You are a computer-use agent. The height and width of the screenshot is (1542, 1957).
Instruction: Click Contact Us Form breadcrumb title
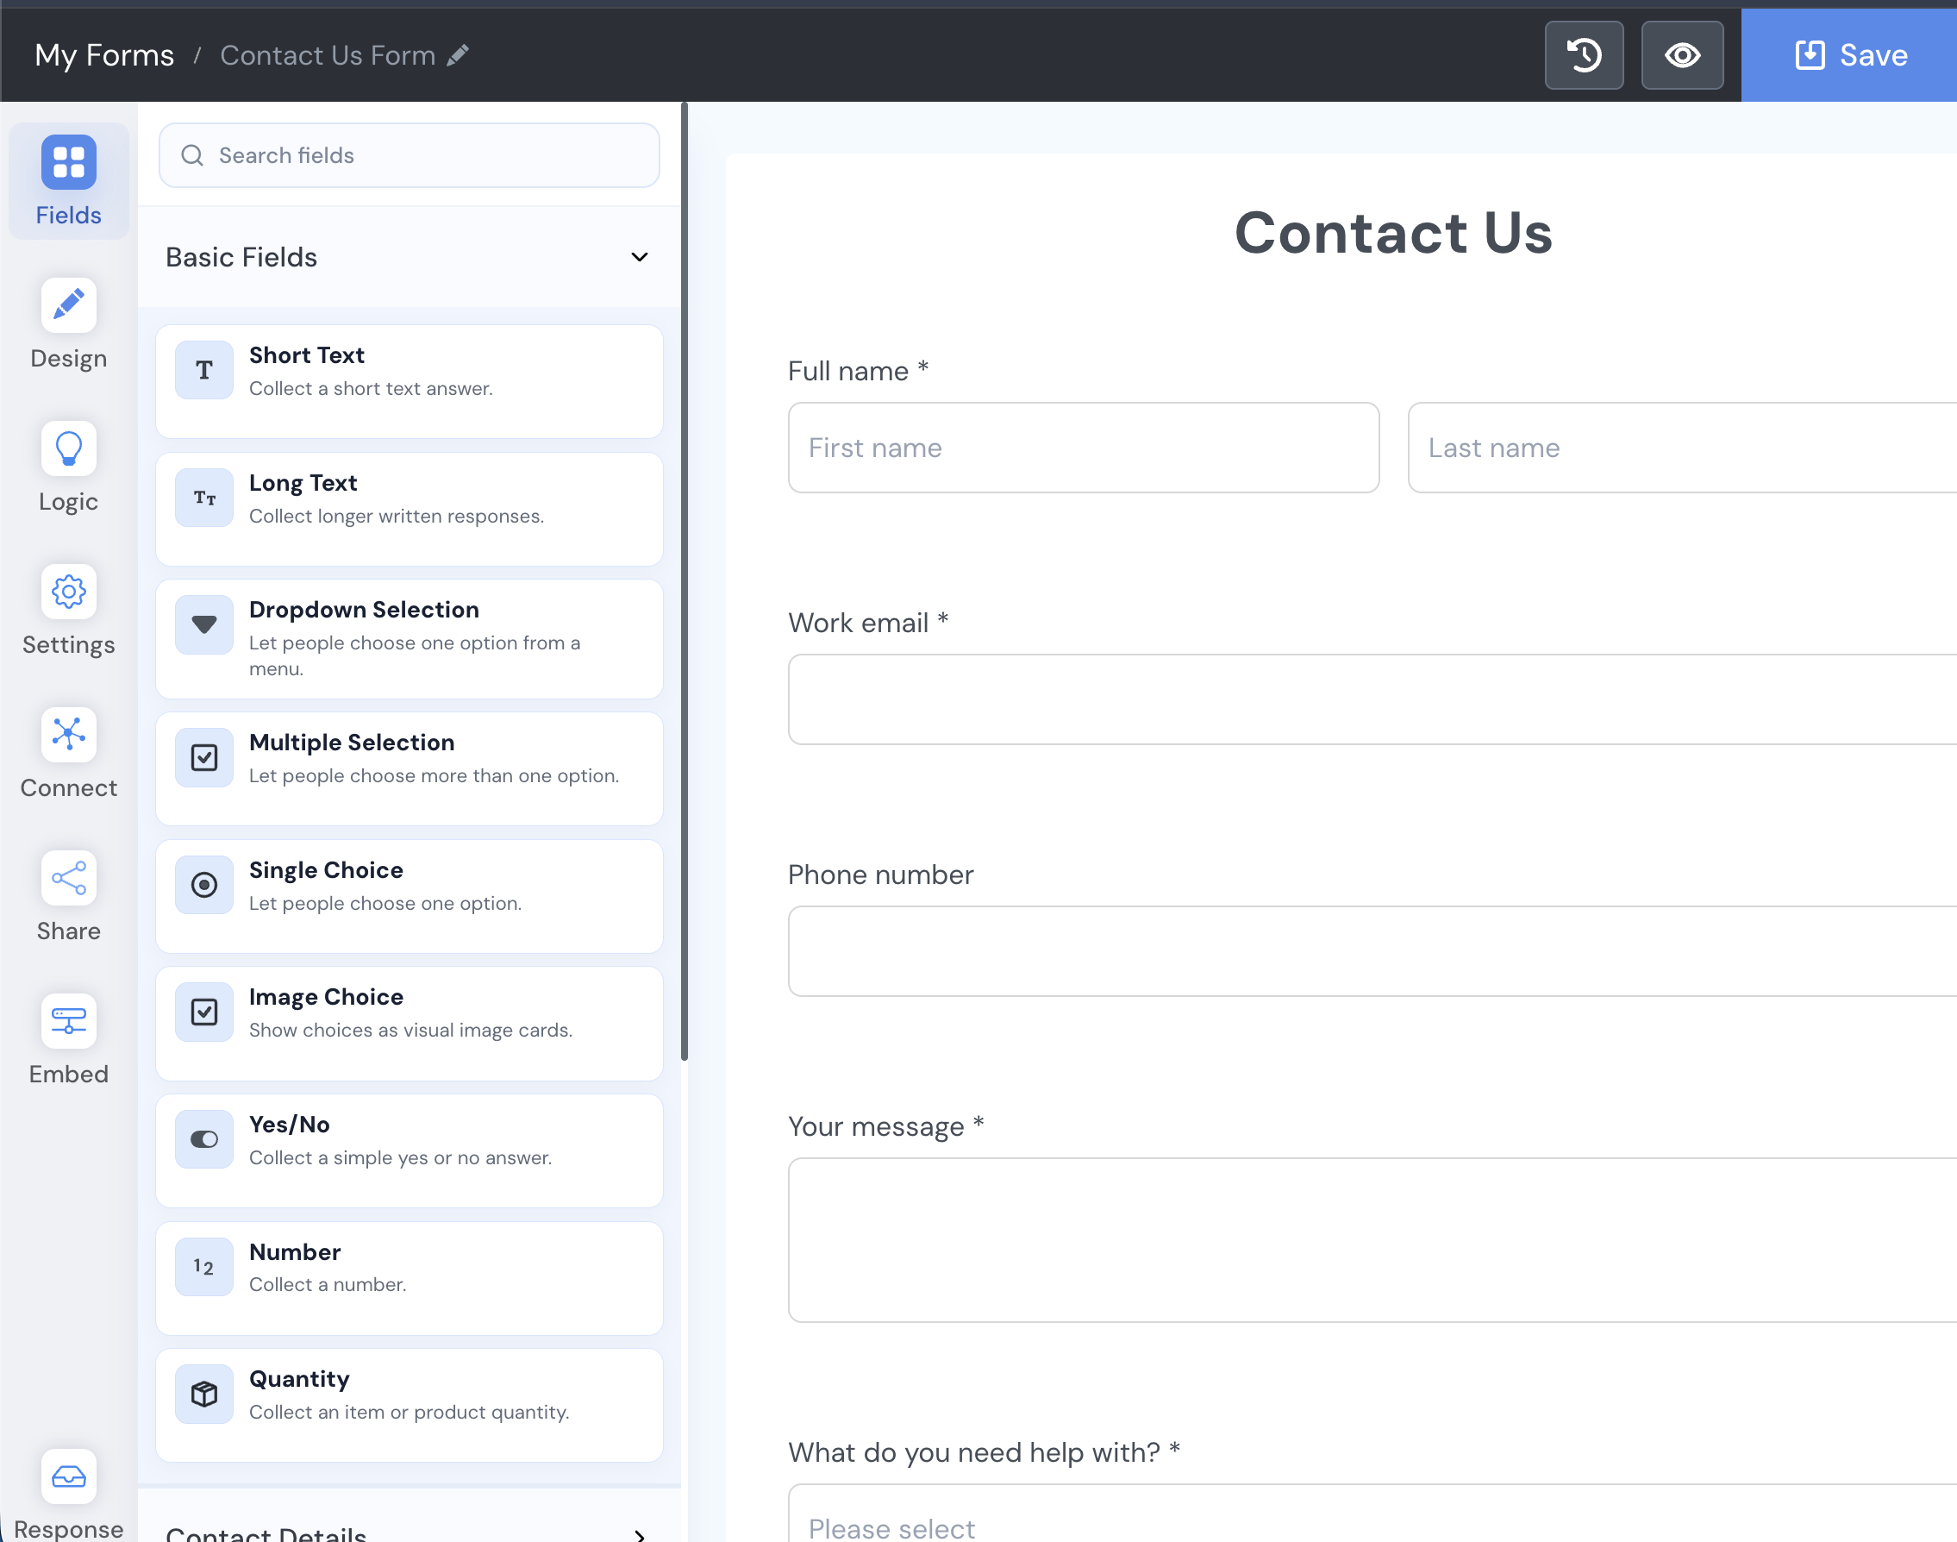[328, 55]
